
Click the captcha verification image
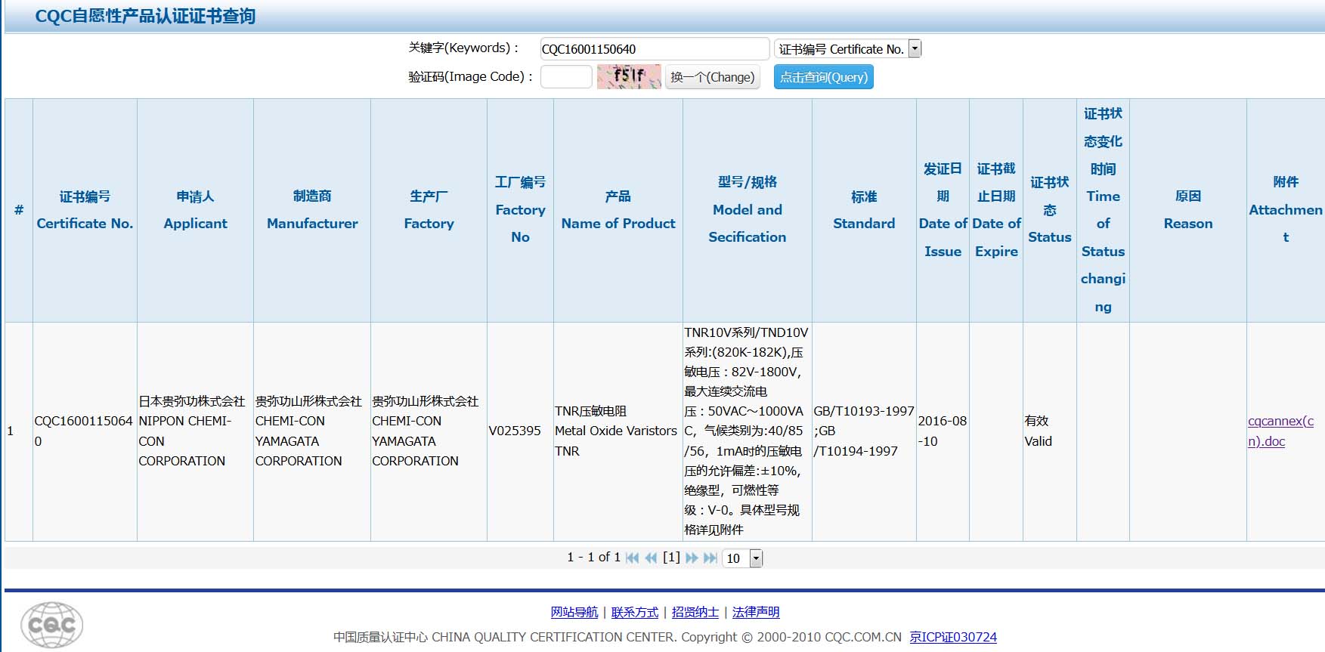click(629, 76)
